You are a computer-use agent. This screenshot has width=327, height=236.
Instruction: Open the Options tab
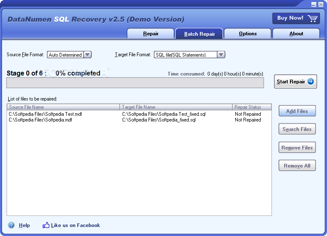pyautogui.click(x=248, y=34)
